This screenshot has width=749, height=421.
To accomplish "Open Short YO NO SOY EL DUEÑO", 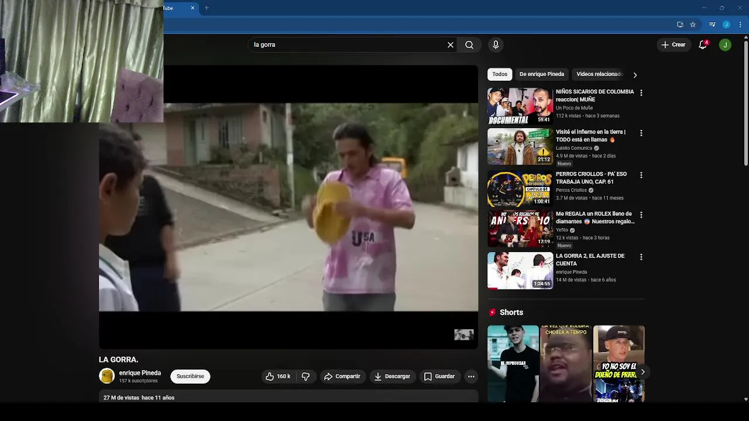I will pyautogui.click(x=619, y=364).
